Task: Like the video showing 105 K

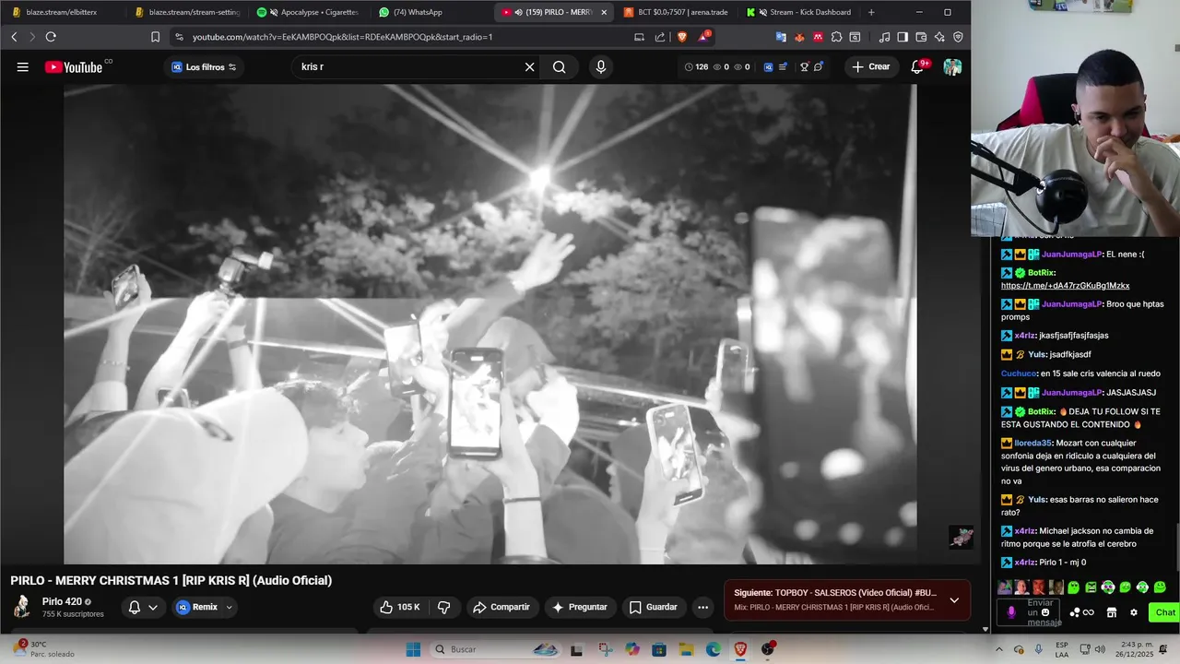Action: (400, 607)
